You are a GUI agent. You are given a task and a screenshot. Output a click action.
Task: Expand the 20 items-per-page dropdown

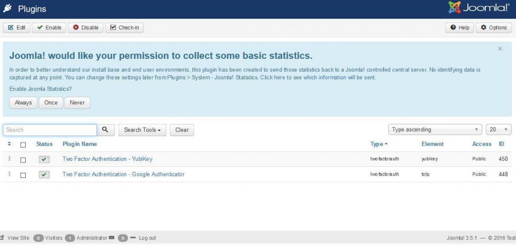coord(499,130)
